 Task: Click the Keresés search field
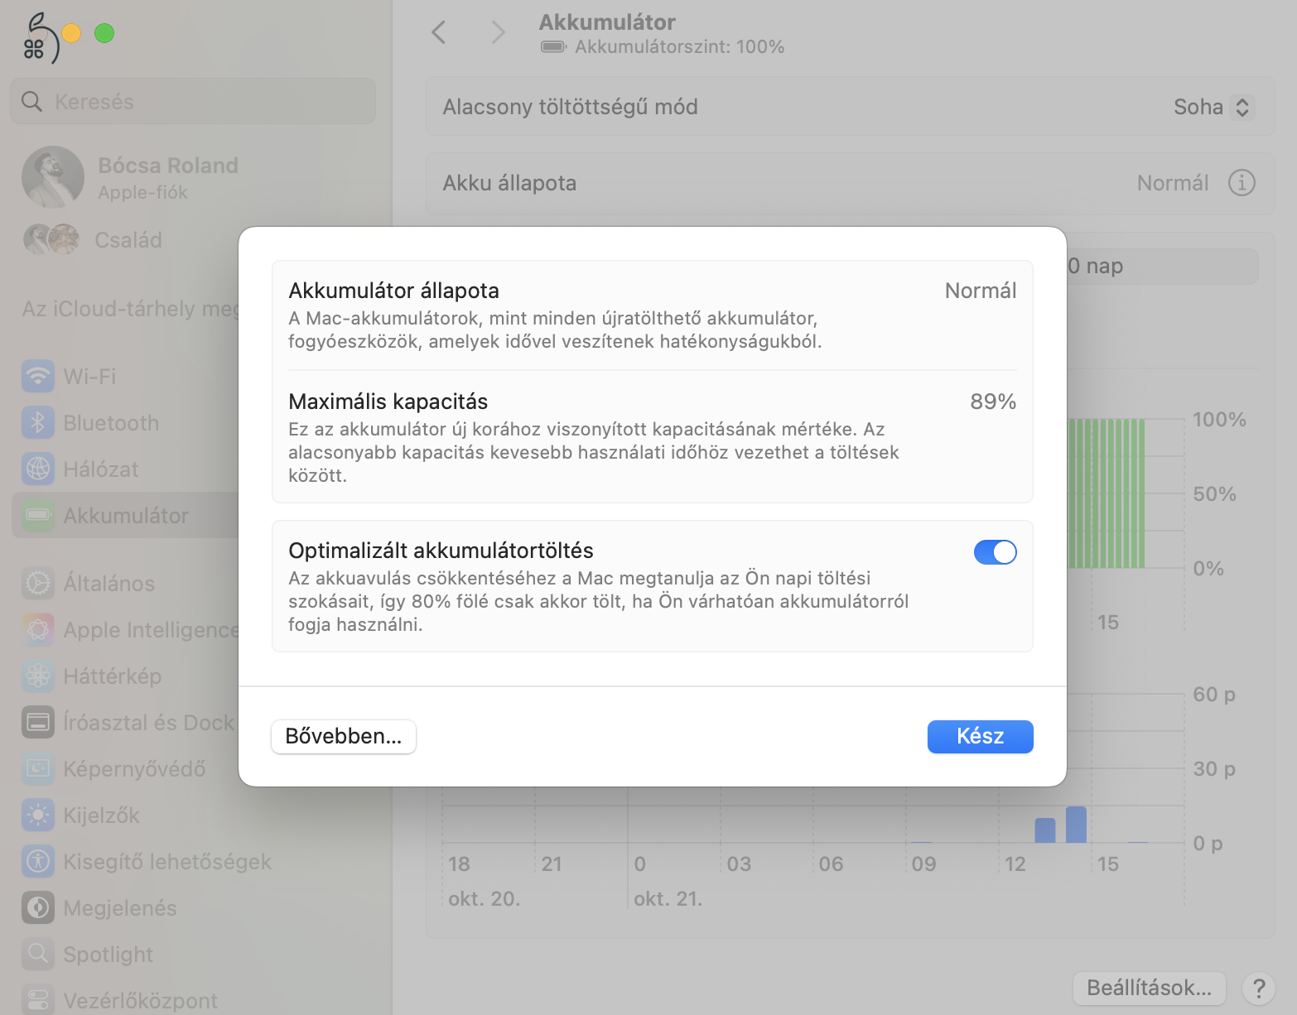(193, 101)
